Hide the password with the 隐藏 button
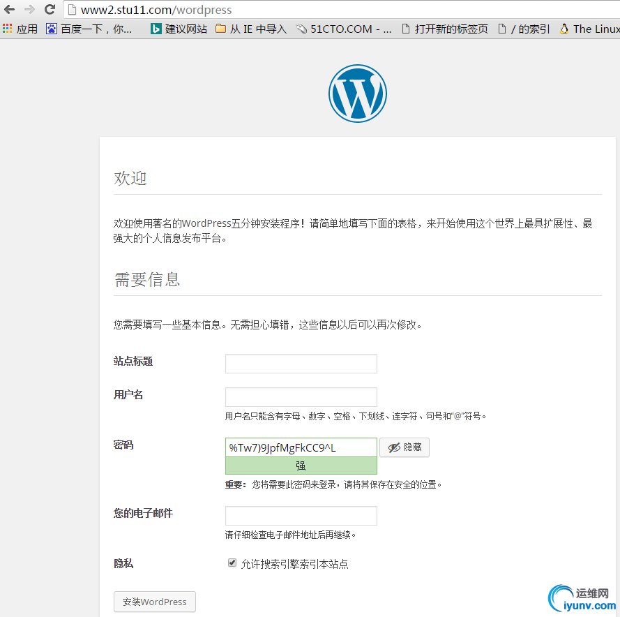620x617 pixels. coord(404,447)
